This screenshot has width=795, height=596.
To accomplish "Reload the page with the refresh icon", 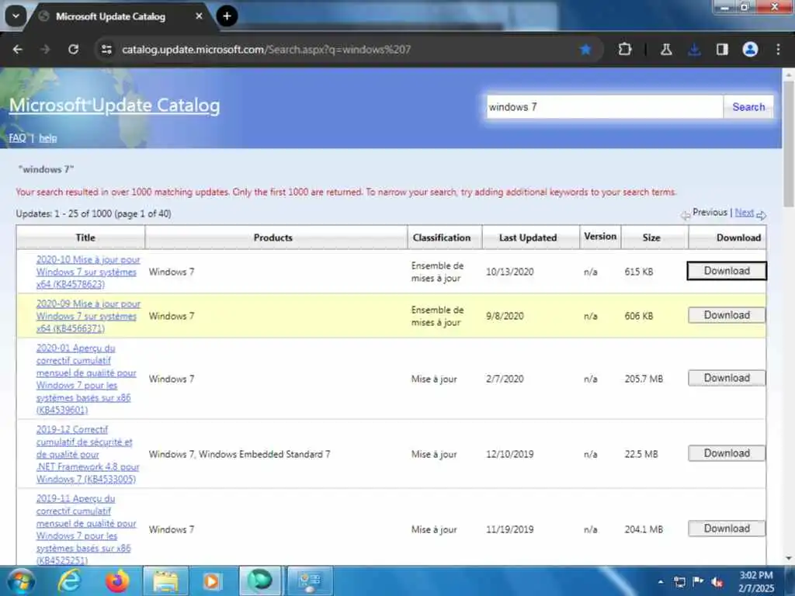I will (74, 49).
